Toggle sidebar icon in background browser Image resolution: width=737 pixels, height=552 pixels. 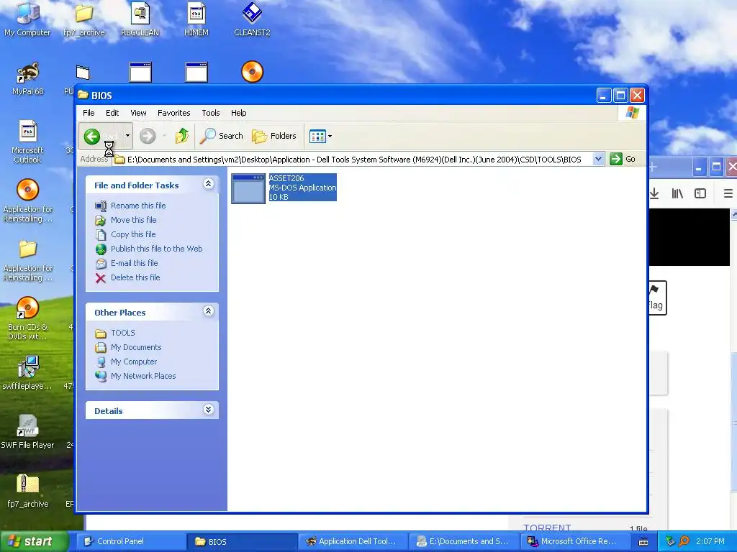pos(700,193)
